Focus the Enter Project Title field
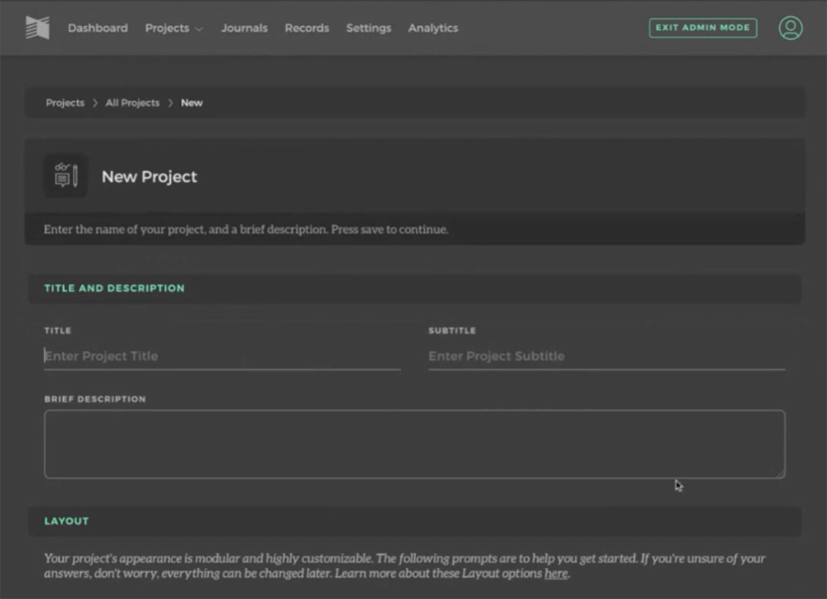The image size is (827, 599). 222,356
